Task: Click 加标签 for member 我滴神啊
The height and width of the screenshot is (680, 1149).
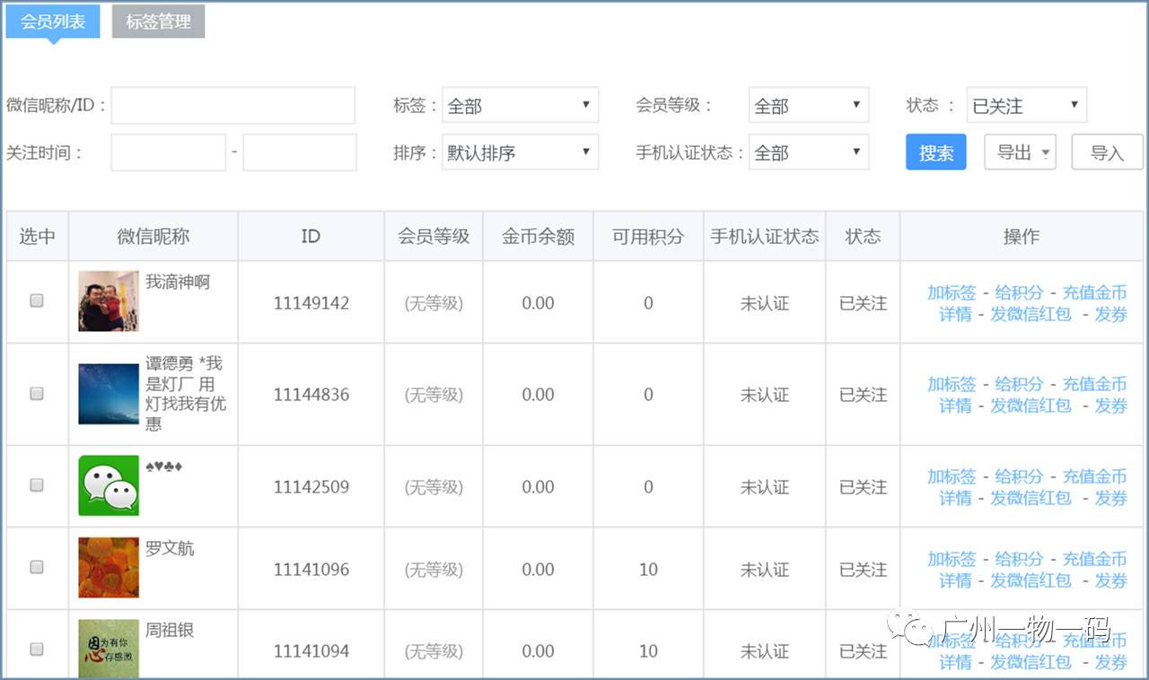Action: click(952, 292)
